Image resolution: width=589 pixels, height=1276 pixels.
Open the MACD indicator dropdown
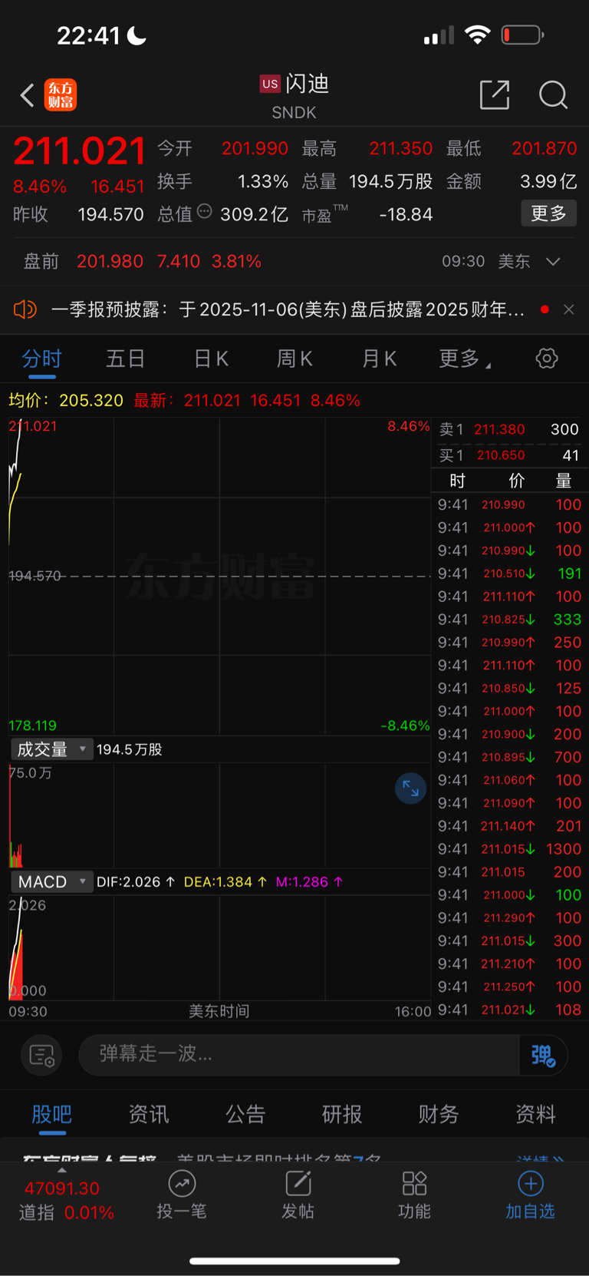coord(51,882)
